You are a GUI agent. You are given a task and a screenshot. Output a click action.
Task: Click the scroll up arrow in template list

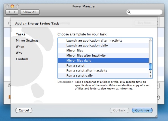click(x=150, y=72)
